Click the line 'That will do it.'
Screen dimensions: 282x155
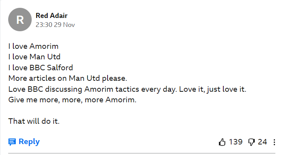[x=34, y=121]
